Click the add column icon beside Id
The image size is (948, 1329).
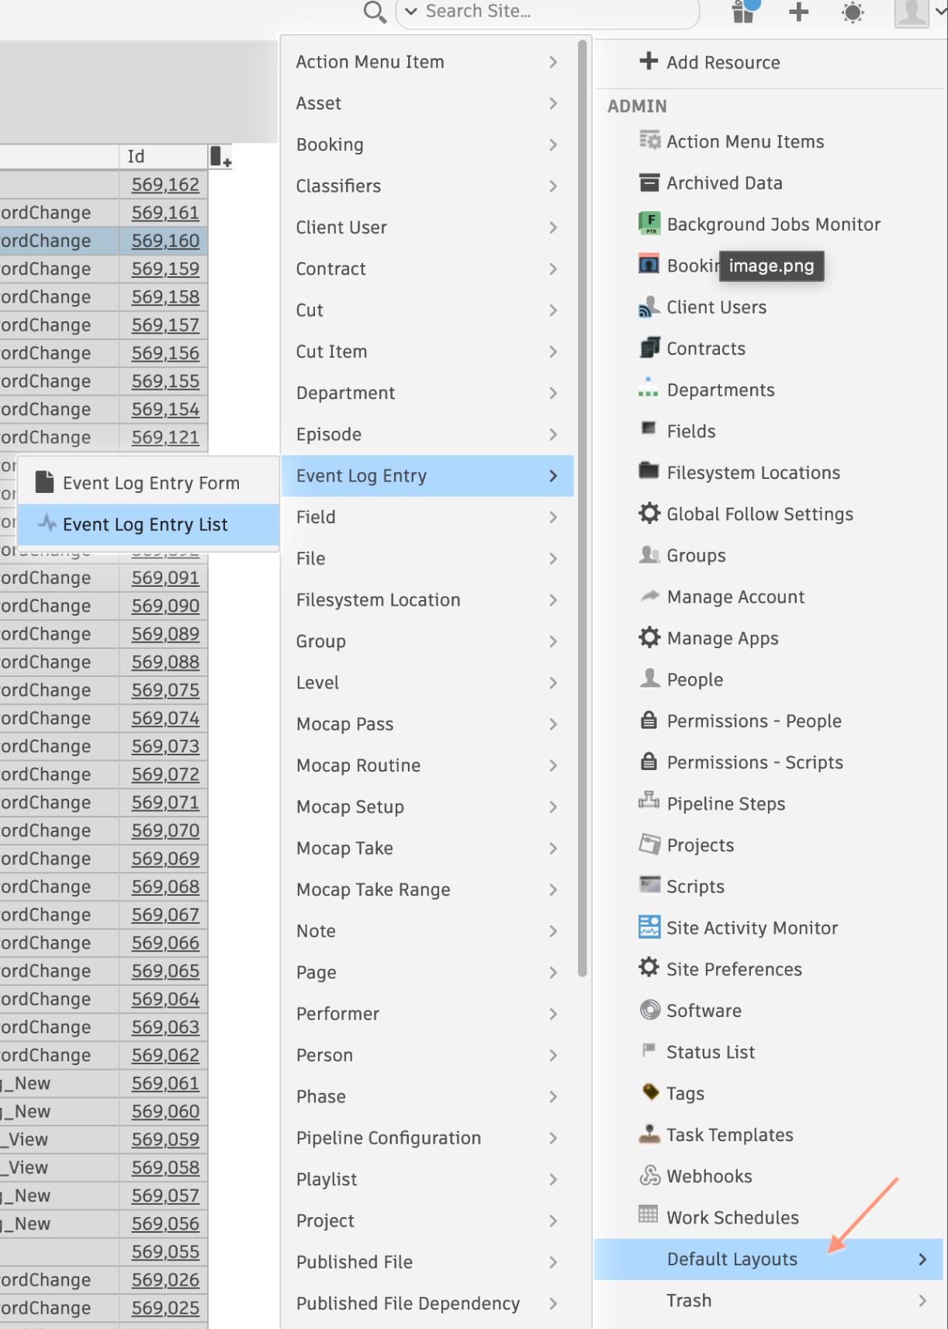coord(220,156)
